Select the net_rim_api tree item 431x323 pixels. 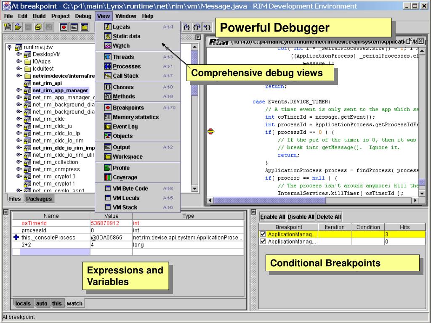tap(47, 83)
